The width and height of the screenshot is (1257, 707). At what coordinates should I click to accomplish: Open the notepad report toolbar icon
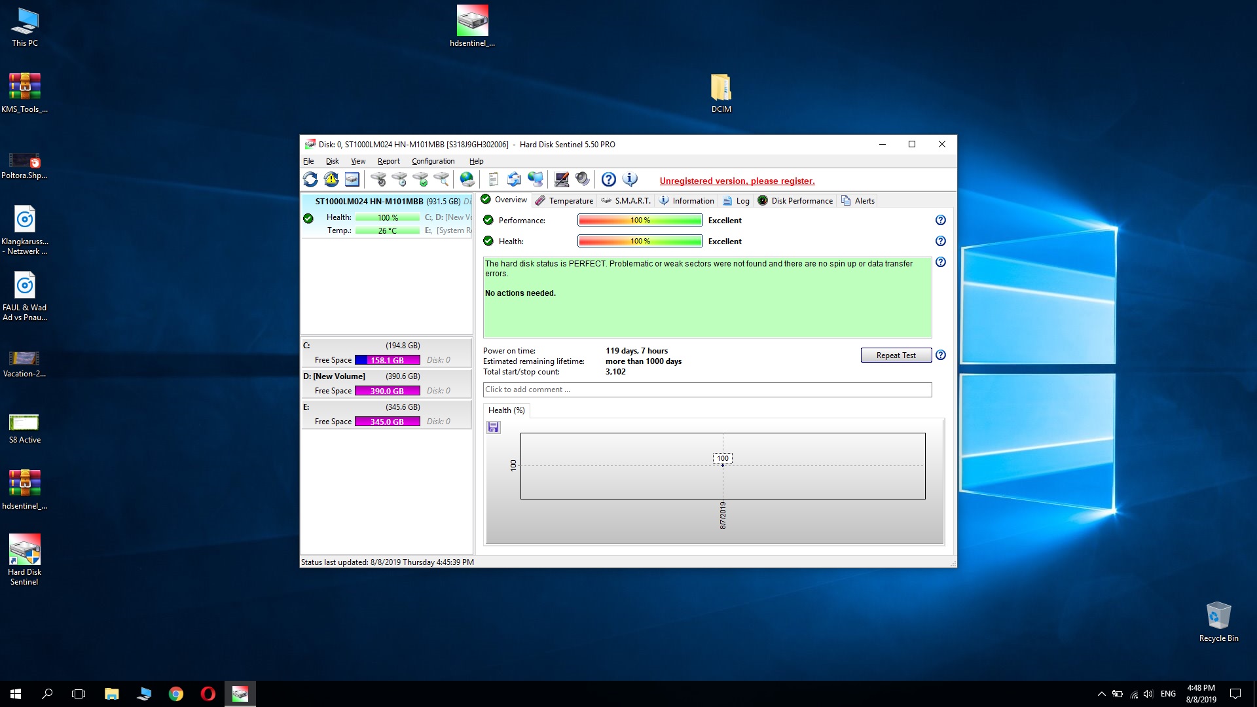pyautogui.click(x=494, y=179)
